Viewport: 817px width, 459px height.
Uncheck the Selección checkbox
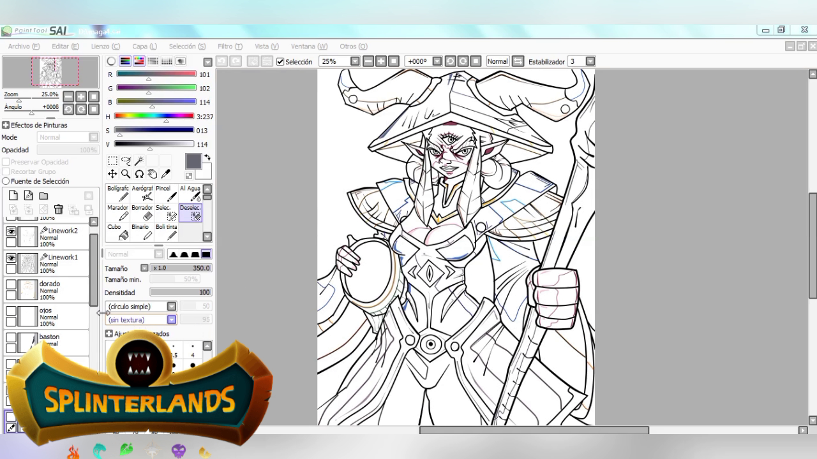[280, 62]
